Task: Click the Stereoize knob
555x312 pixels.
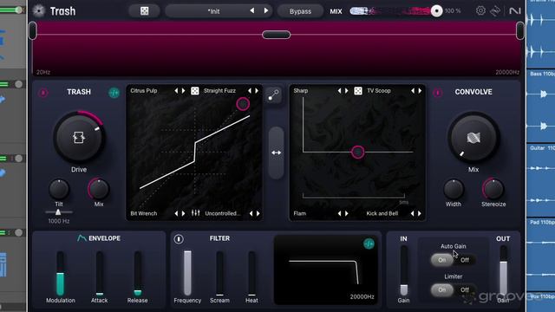Action: coord(493,189)
